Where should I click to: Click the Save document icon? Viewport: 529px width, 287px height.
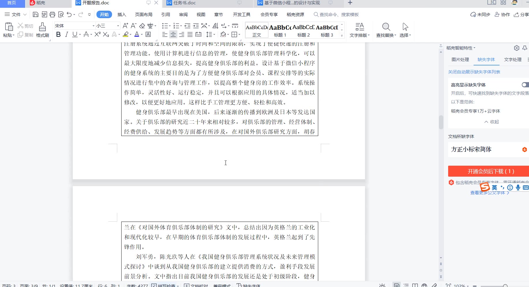36,14
